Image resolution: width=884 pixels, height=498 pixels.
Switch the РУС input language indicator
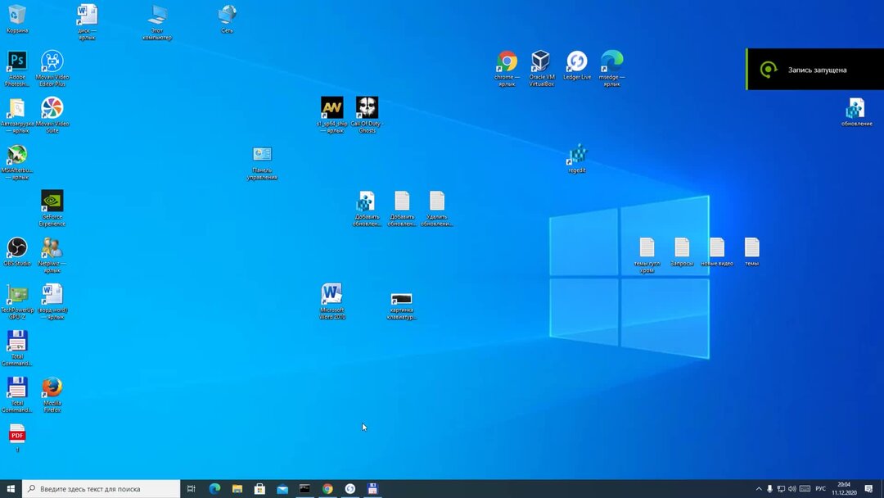pyautogui.click(x=821, y=488)
